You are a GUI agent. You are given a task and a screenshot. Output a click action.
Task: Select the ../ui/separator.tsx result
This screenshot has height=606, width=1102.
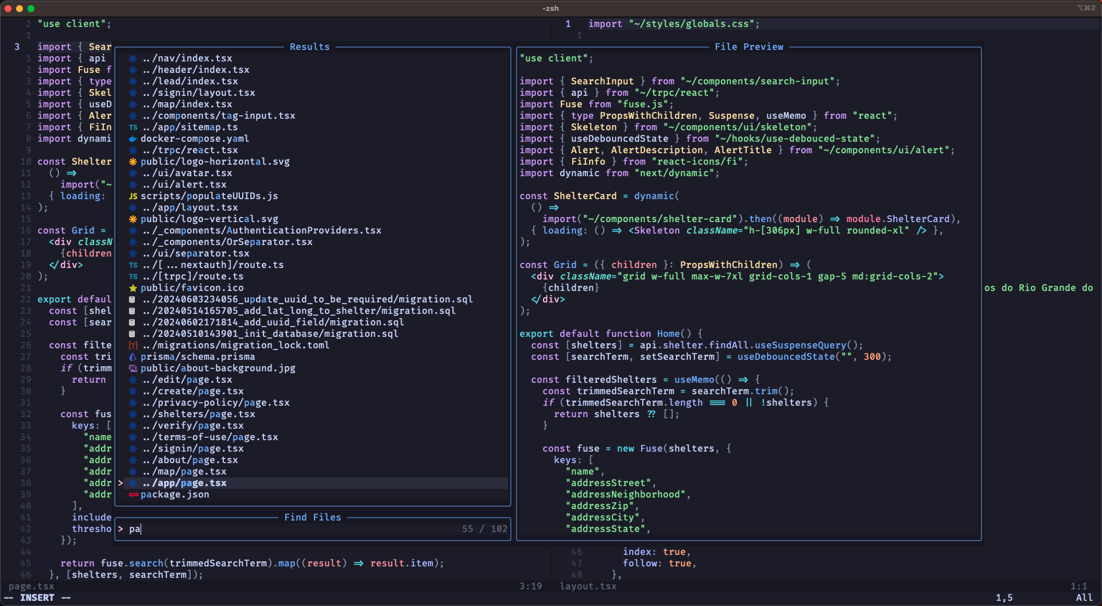(313, 254)
